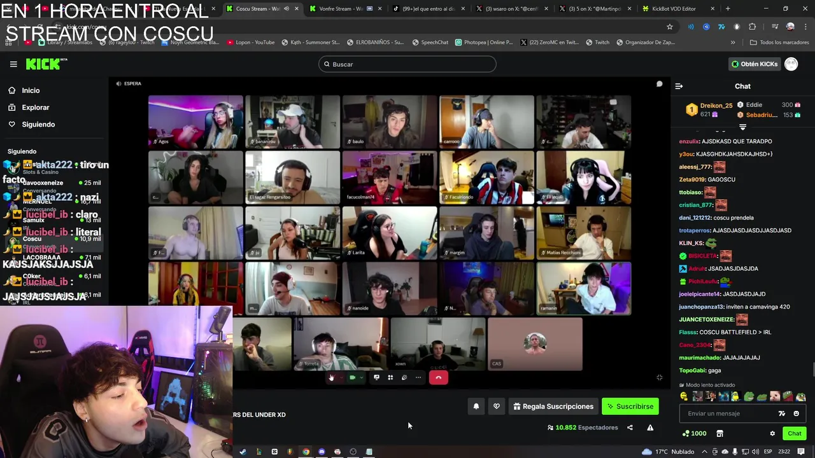Collapse the chat panel arrow icon

pyautogui.click(x=679, y=86)
